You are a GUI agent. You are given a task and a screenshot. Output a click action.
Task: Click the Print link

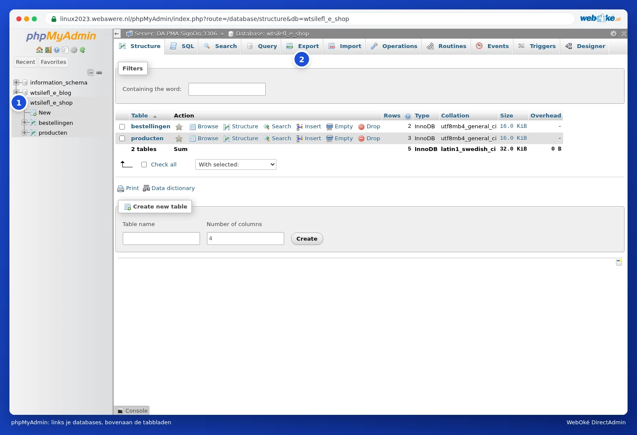coord(128,188)
